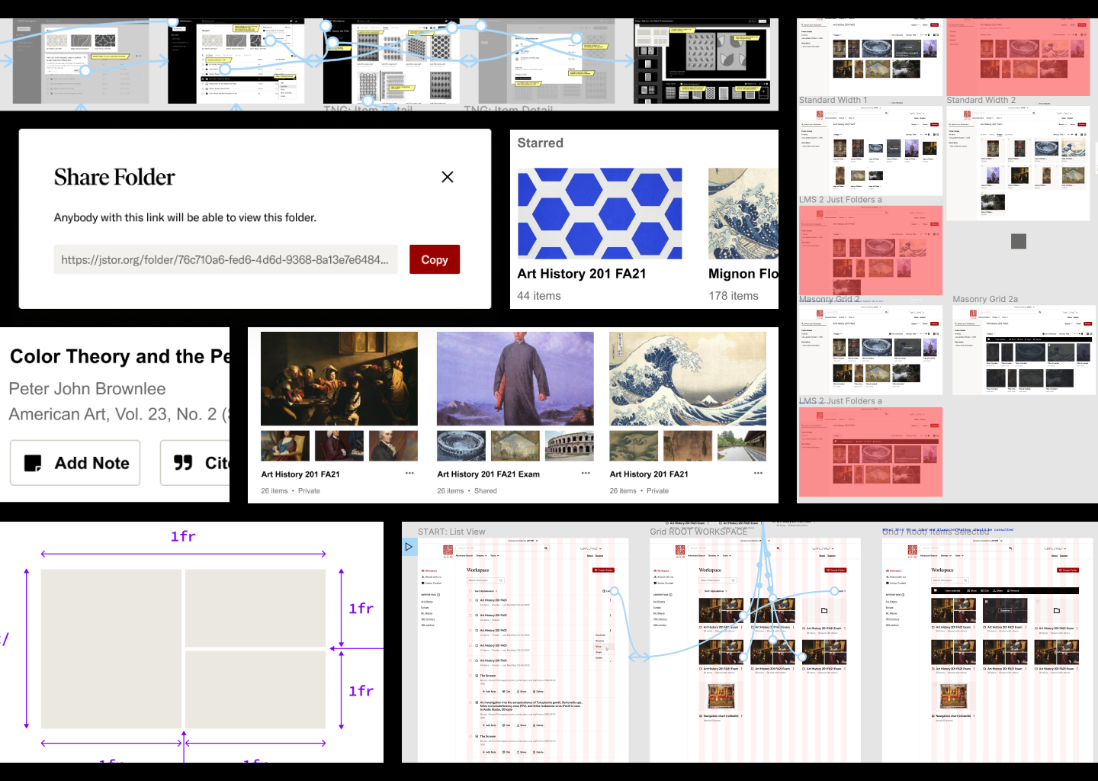Open Sort Alphabetical dropdown in List View mockup
1098x781 pixels.
[x=486, y=591]
